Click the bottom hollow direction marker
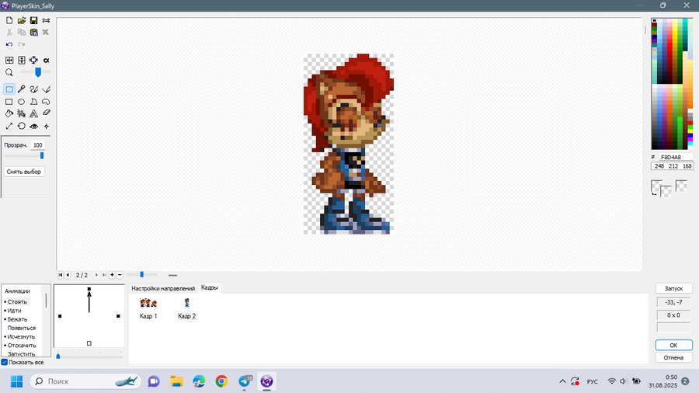The width and height of the screenshot is (699, 393). (x=89, y=343)
